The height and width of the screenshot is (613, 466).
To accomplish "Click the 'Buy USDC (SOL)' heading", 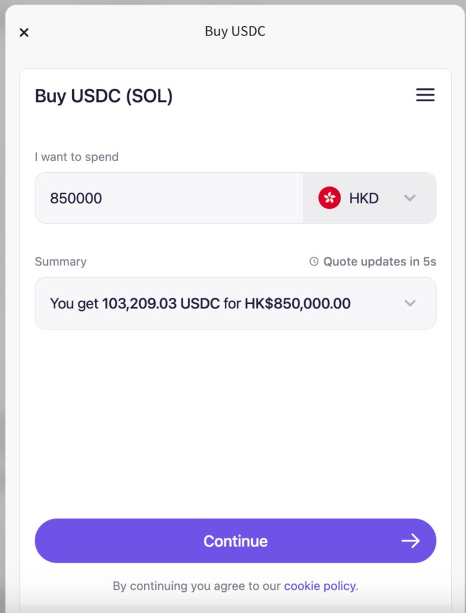I will tap(104, 96).
